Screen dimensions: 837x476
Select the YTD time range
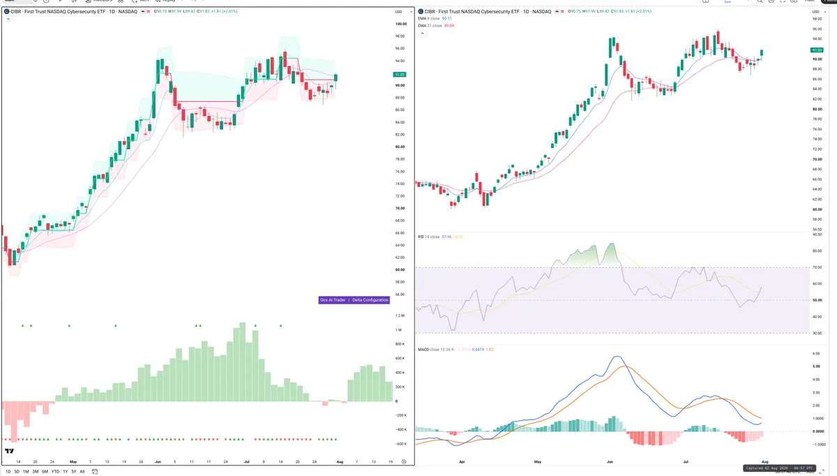(55, 471)
